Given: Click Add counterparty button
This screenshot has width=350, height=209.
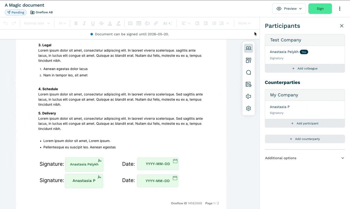Looking at the screenshot, I should 305,139.
